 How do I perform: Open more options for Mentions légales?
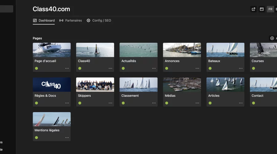click(67, 138)
